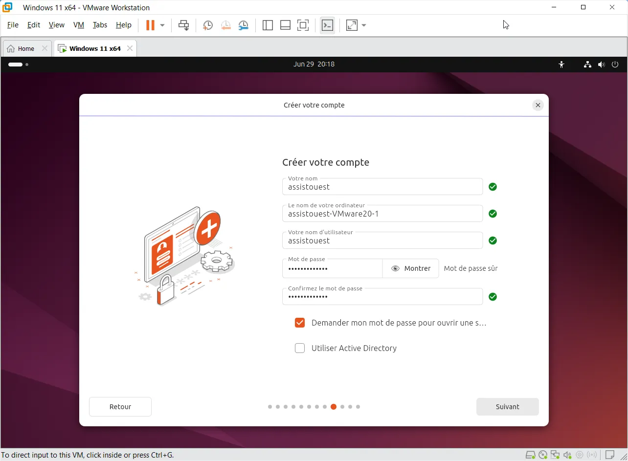Revert VM to previous snapshot icon
628x461 pixels.
click(x=225, y=25)
